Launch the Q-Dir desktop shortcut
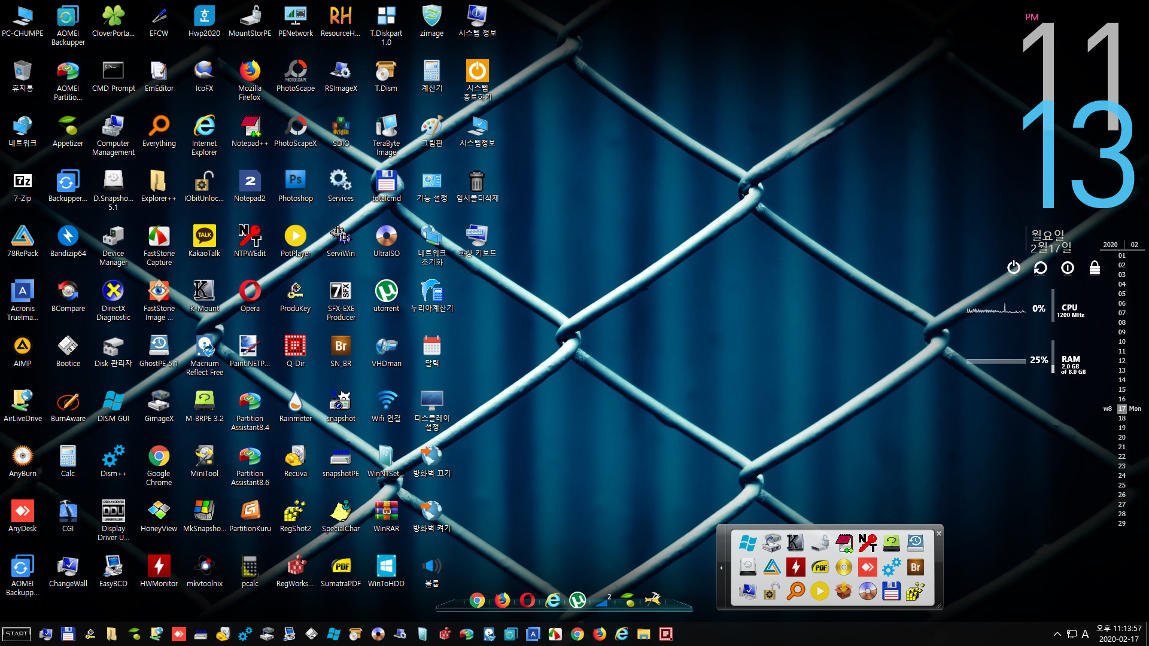The image size is (1149, 646). (295, 352)
